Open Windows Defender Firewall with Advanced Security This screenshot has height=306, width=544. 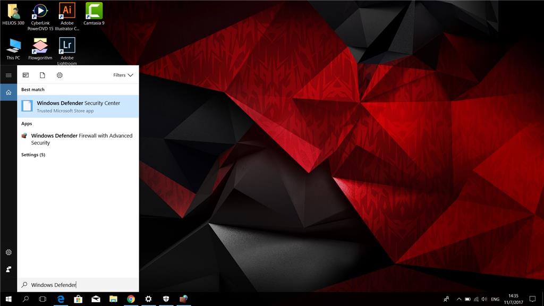tap(78, 139)
